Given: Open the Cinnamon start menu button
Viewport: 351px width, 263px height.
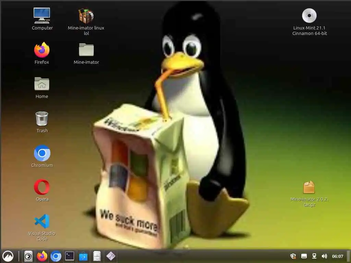Looking at the screenshot, I should [x=8, y=256].
